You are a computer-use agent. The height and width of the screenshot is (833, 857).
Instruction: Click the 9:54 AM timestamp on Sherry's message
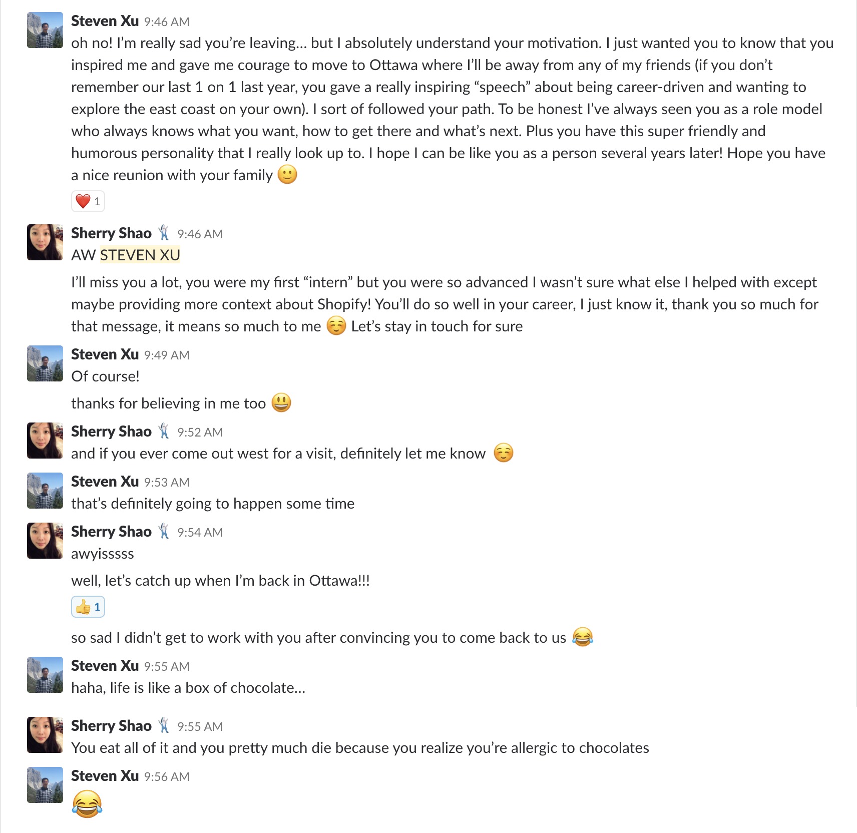point(200,533)
